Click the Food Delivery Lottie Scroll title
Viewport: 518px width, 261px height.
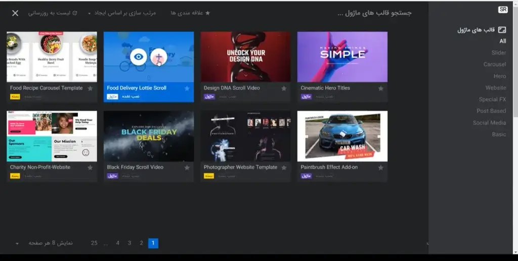click(x=137, y=88)
